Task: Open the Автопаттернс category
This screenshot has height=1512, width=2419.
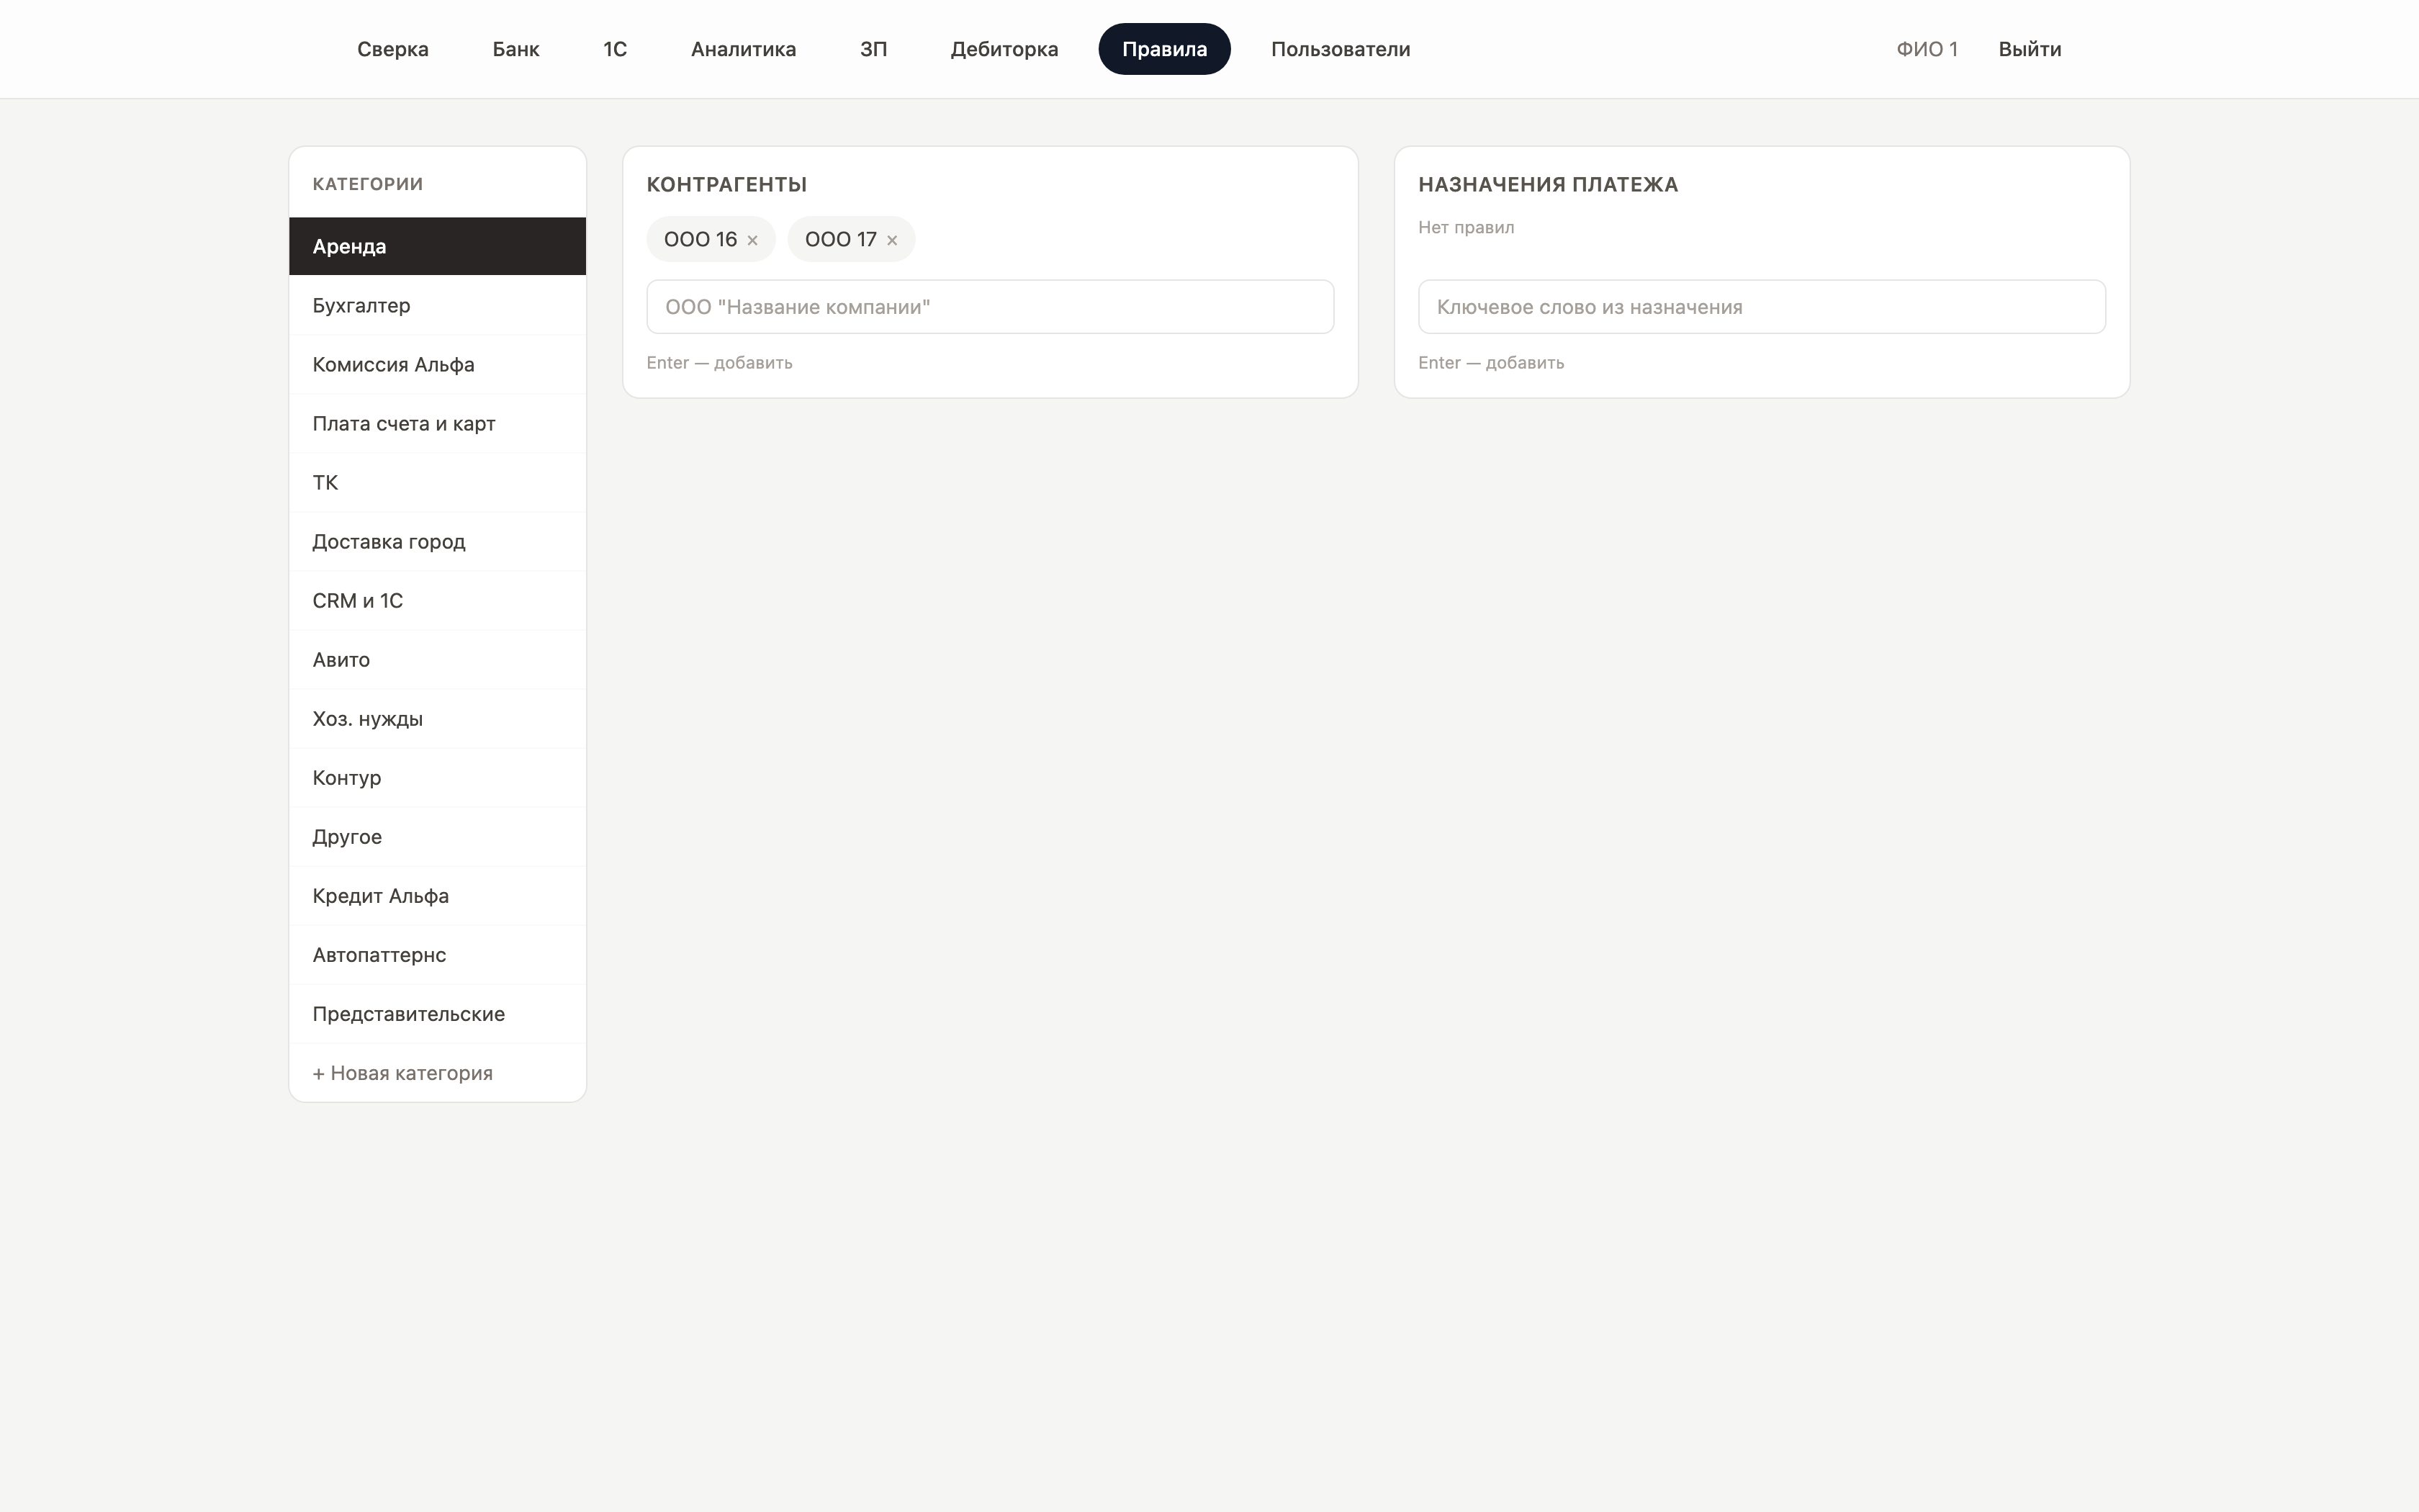Action: click(438, 954)
